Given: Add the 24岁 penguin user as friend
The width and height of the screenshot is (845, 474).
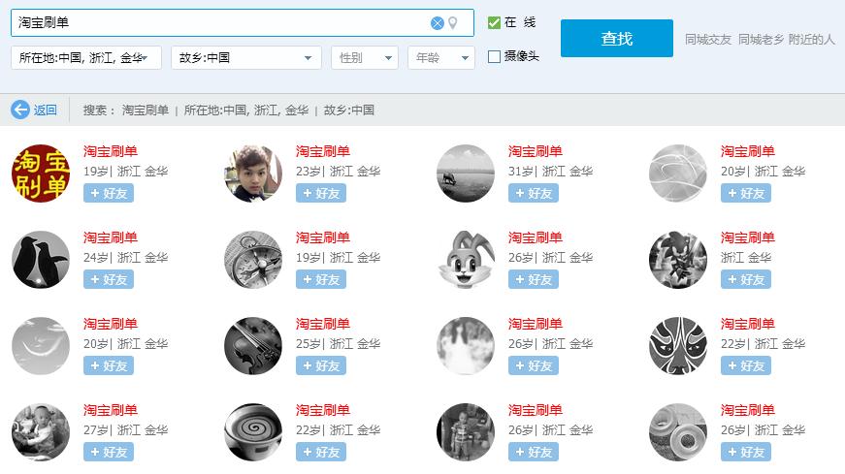Looking at the screenshot, I should click(x=109, y=279).
